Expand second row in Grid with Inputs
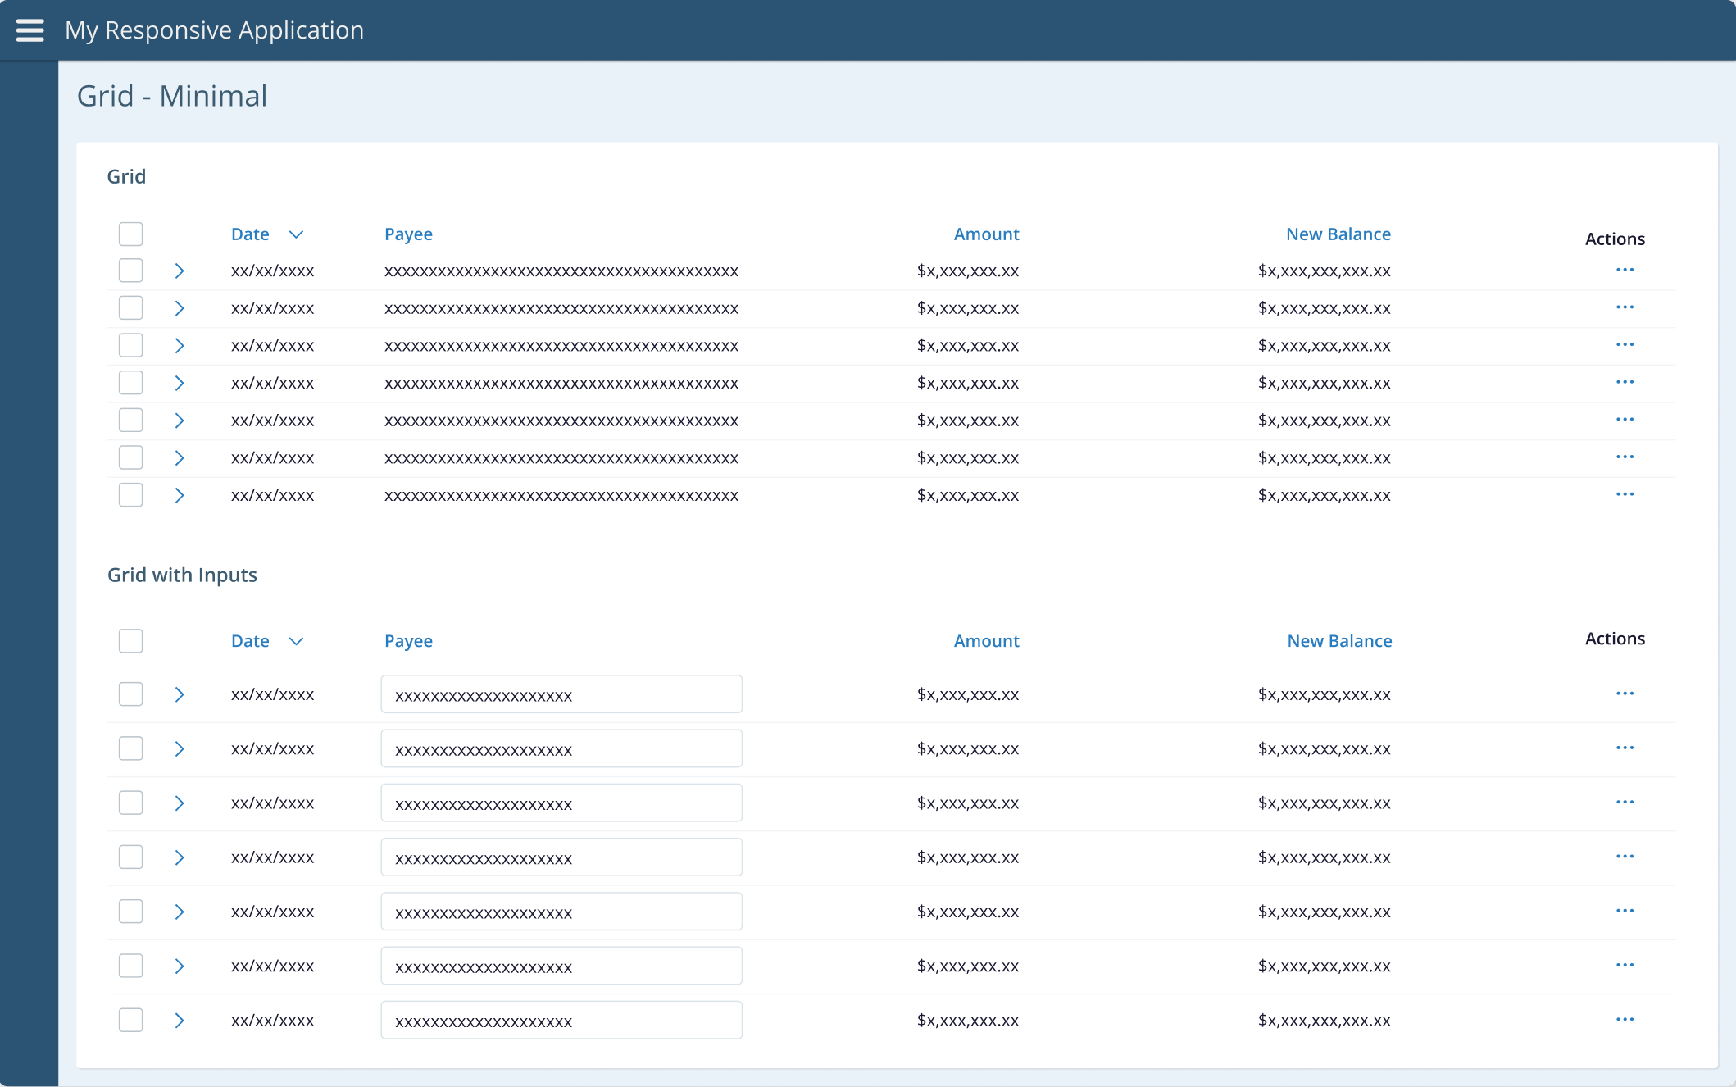Screen dimensions: 1736x1087 (x=180, y=748)
